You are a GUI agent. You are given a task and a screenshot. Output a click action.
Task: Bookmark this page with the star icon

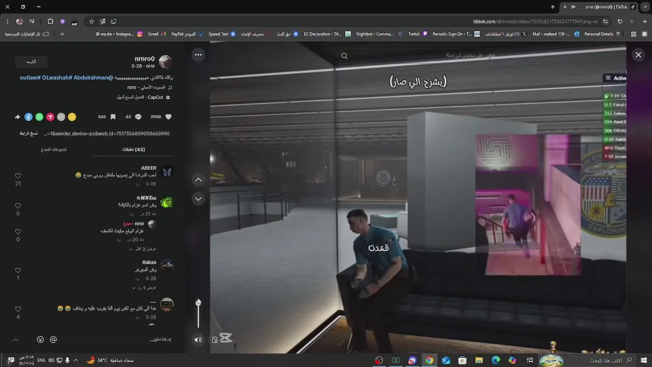point(92,21)
